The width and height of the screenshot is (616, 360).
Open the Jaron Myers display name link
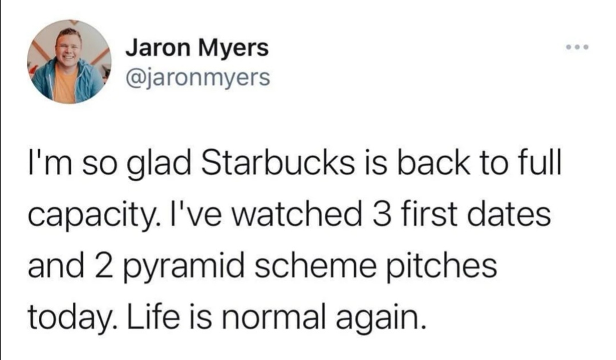tap(197, 48)
